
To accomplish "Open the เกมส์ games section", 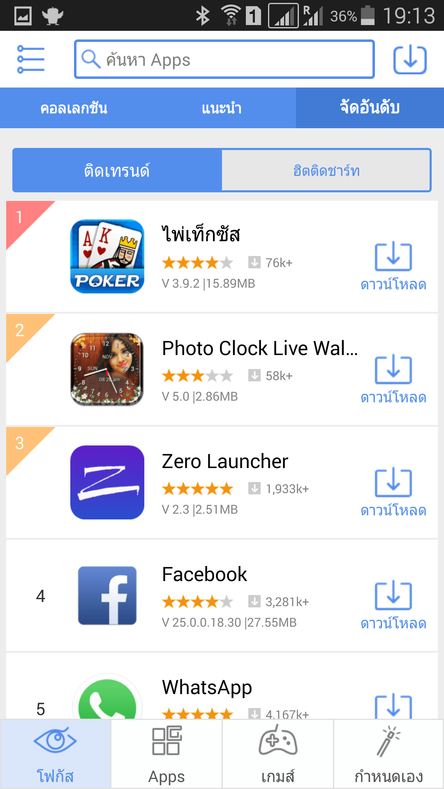I will point(278,754).
